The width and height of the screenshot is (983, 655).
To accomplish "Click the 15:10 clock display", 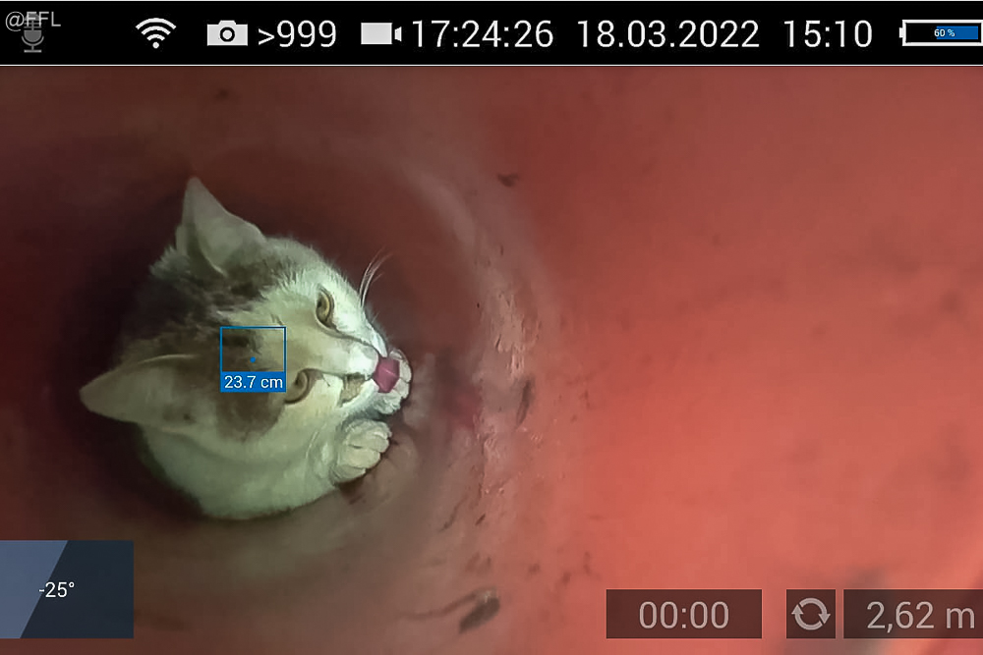I will pos(828,35).
